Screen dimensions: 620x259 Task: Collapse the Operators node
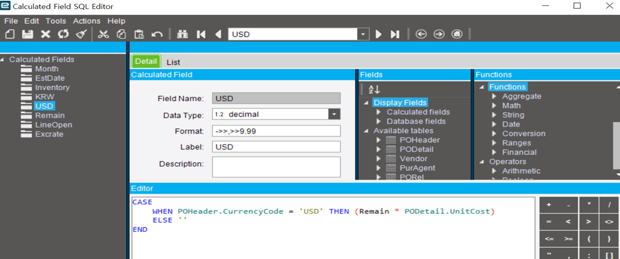(482, 162)
